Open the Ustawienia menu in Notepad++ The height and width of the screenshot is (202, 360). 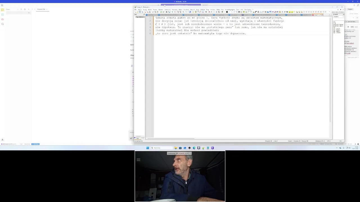click(168, 10)
